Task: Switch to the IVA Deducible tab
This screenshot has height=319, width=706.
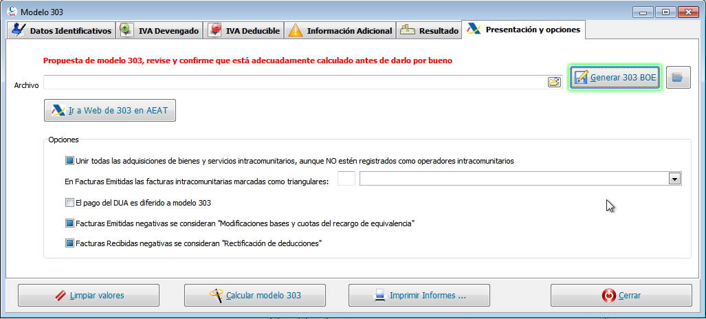Action: point(244,31)
